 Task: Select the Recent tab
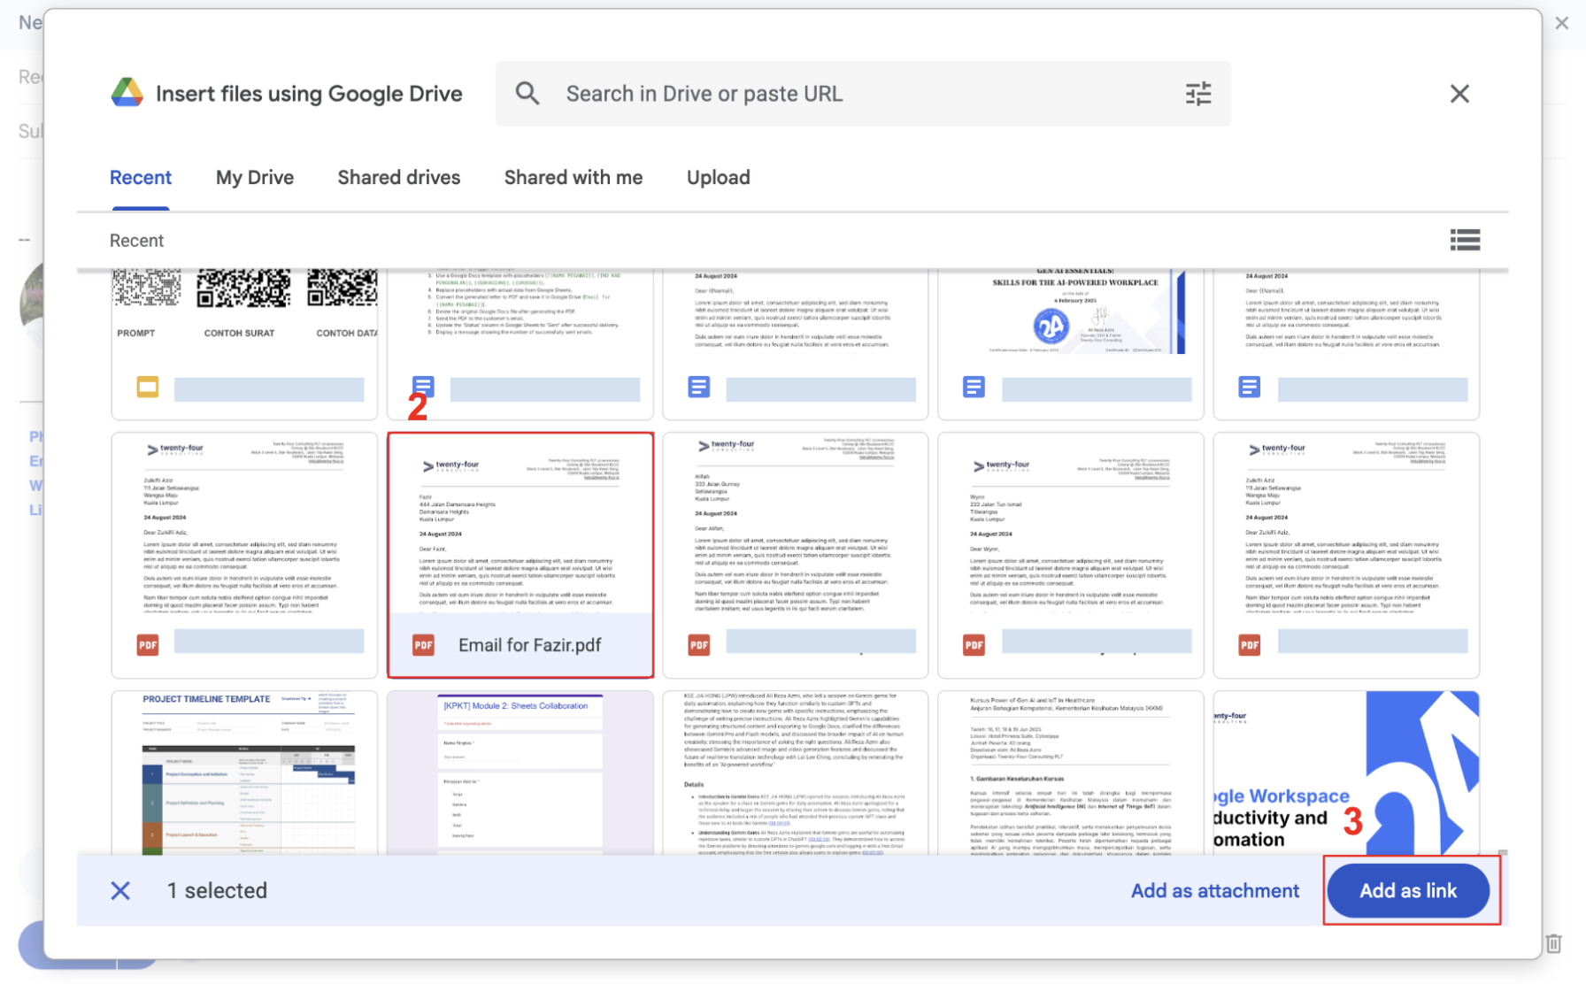(x=141, y=178)
